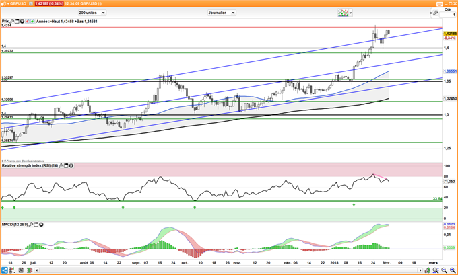The width and height of the screenshot is (458, 275).
Task: Expand the indicators icon dropdown arrow
Action: [350, 13]
